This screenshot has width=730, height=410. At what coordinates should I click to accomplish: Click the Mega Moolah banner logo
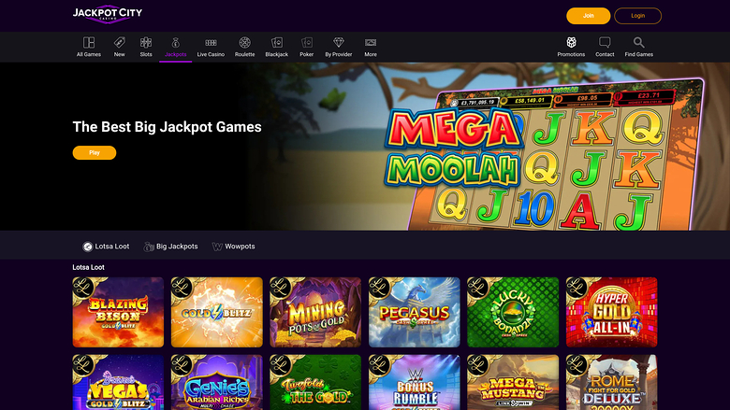(454, 148)
